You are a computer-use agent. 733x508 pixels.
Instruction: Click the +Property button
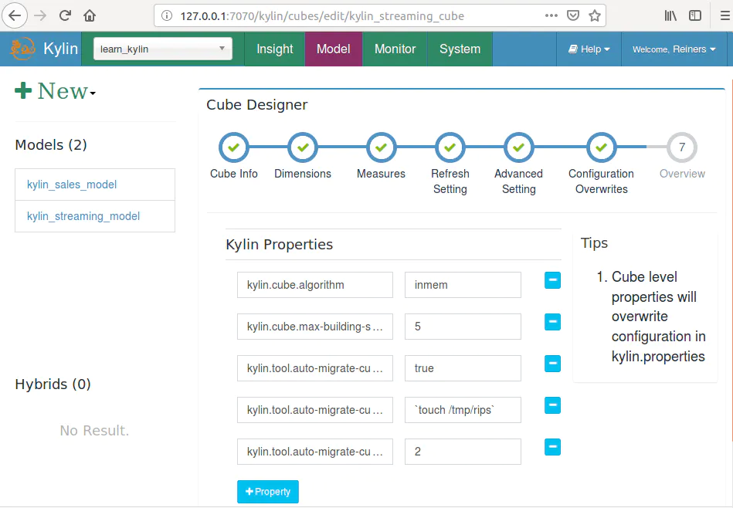tap(267, 491)
